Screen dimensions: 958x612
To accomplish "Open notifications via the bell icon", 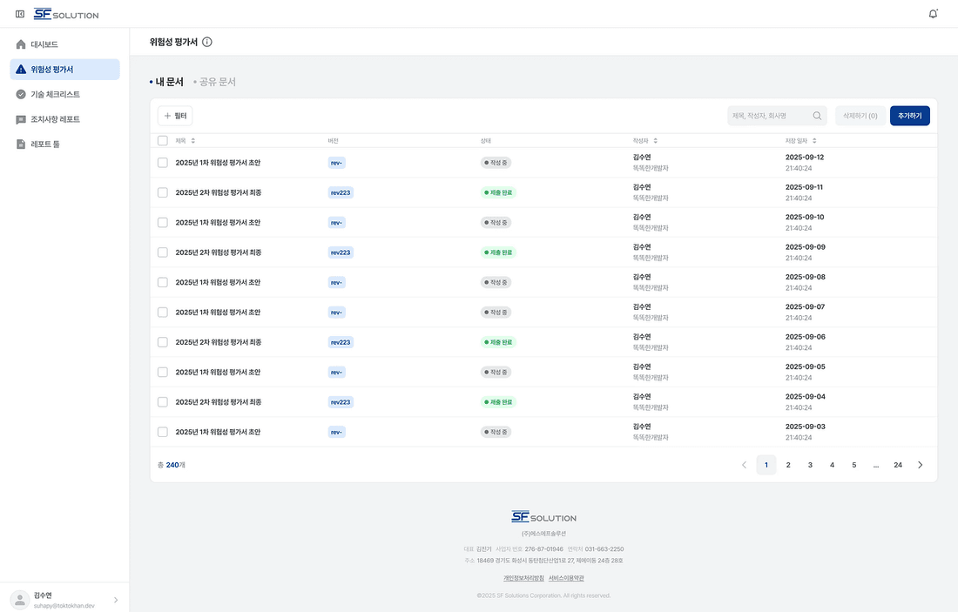I will click(x=933, y=13).
